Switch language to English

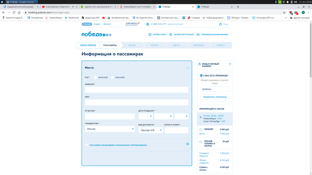[97, 24]
